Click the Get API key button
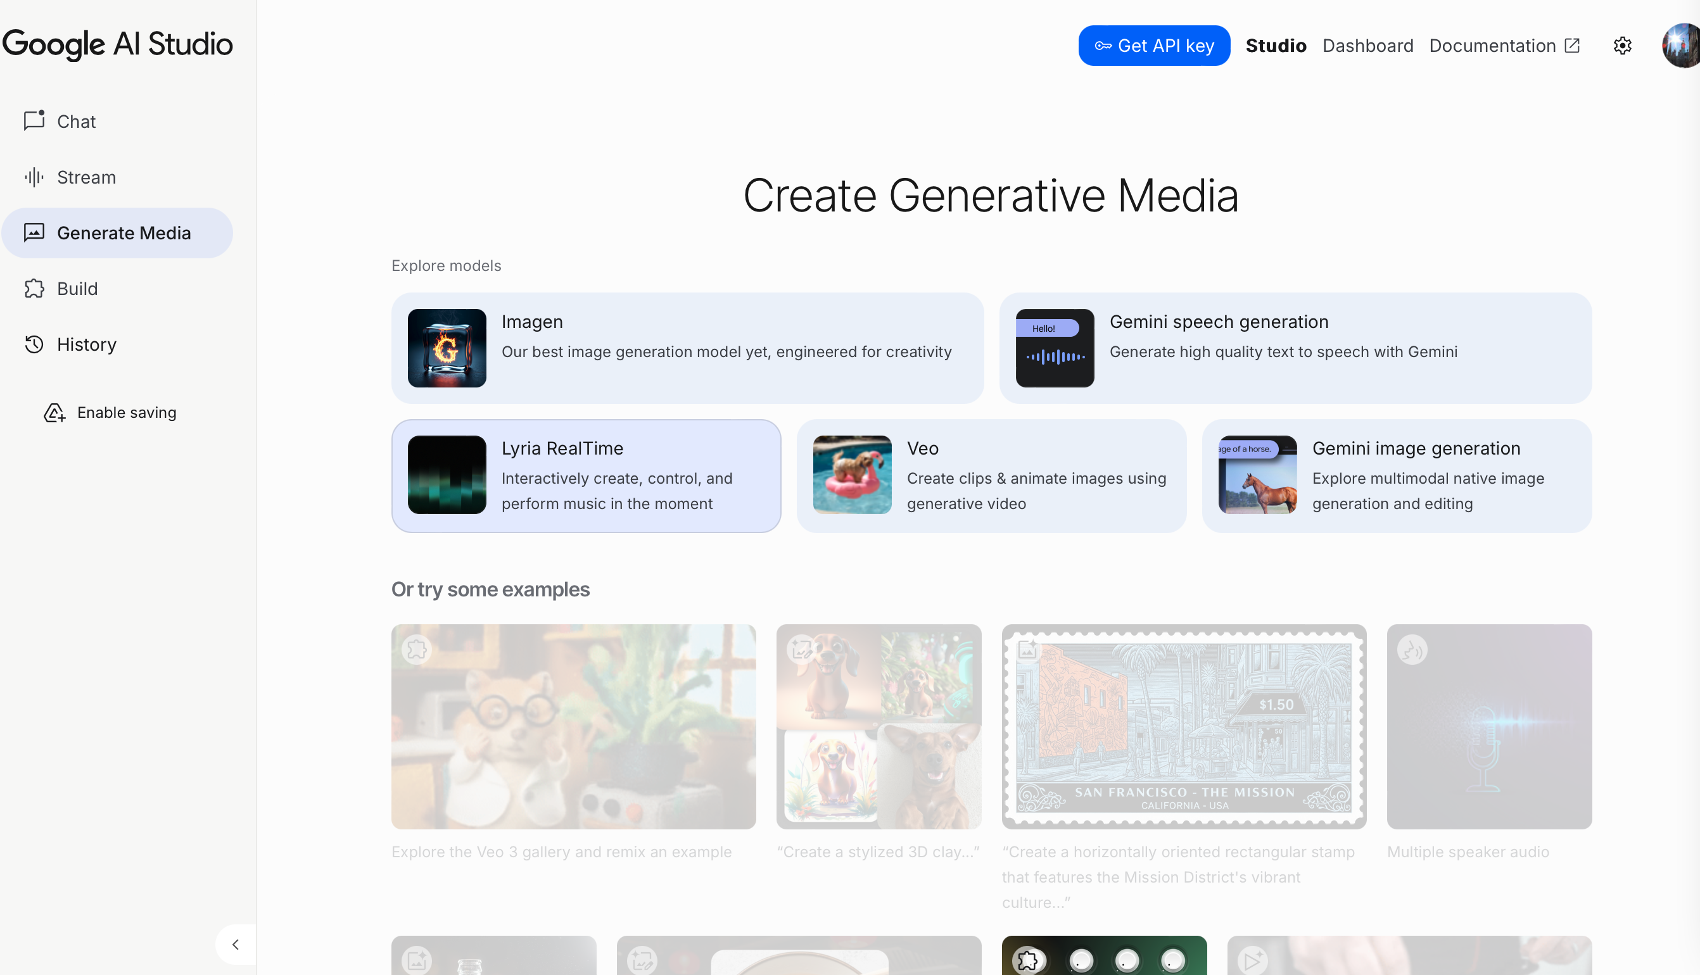1700x975 pixels. (x=1154, y=46)
